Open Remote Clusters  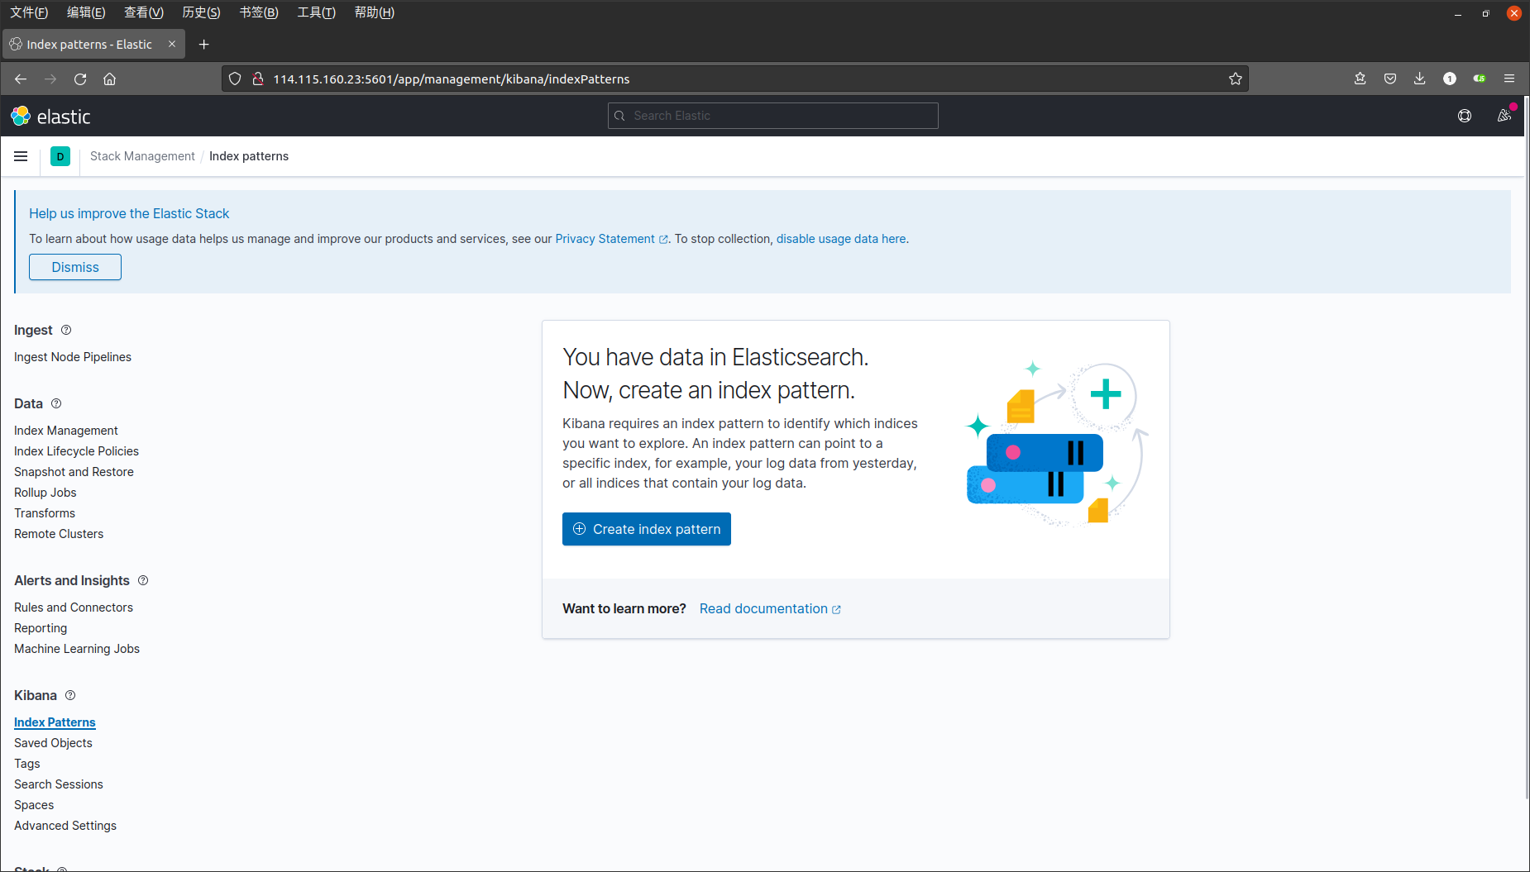(x=59, y=534)
